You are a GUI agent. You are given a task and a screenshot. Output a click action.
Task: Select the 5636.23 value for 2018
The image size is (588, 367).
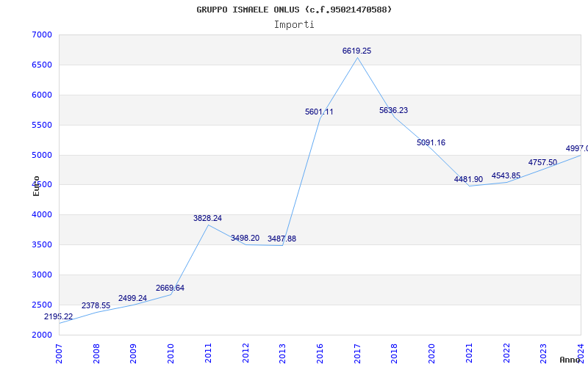click(393, 111)
